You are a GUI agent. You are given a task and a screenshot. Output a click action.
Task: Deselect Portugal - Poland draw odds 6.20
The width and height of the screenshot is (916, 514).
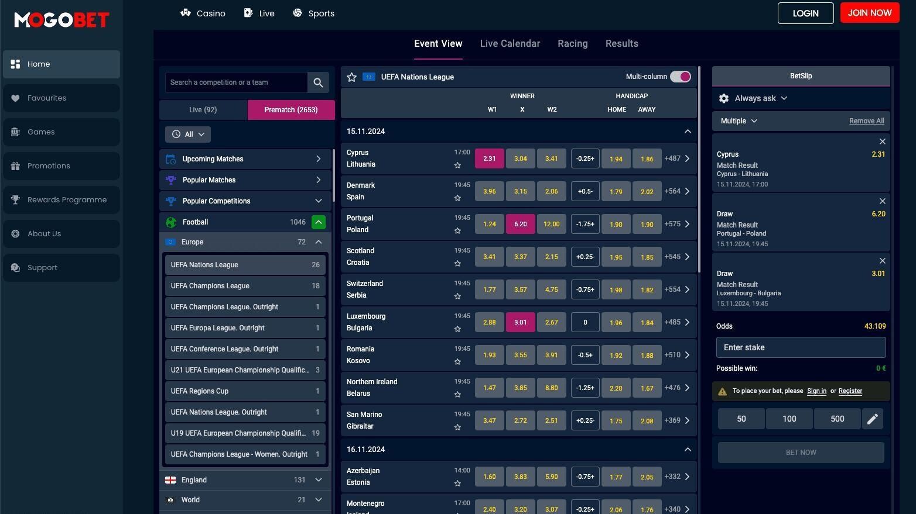(x=521, y=224)
